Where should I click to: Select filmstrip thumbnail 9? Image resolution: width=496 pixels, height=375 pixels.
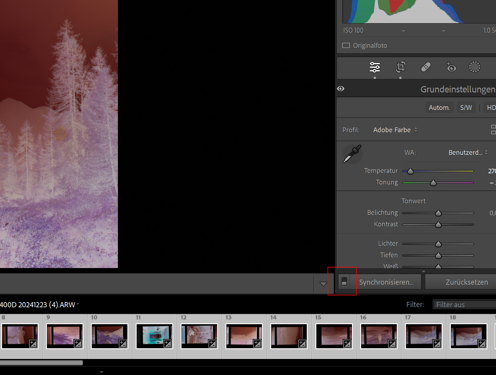65,336
